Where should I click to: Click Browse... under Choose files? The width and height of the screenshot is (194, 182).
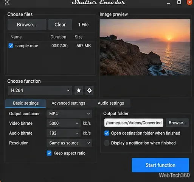27,25
